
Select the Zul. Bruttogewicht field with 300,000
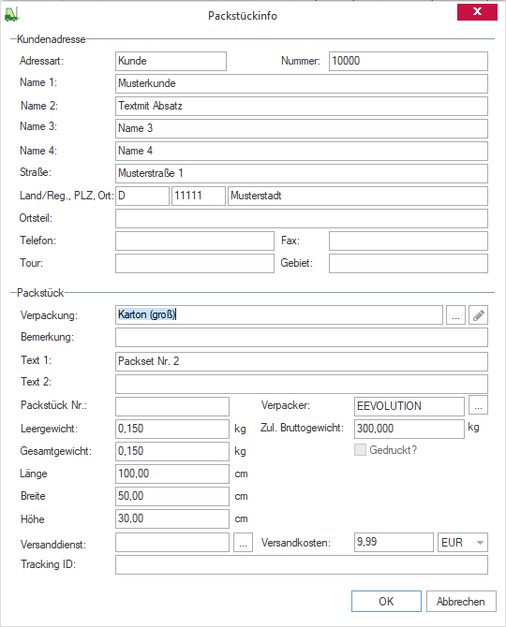(x=409, y=429)
